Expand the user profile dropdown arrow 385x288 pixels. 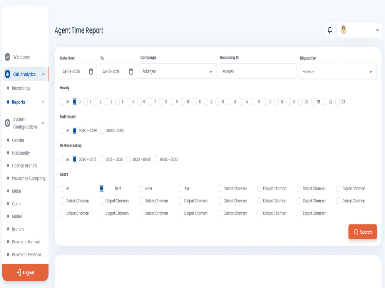377,30
